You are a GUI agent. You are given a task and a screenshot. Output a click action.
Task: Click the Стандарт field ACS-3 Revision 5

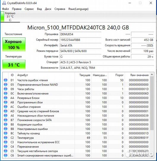tap(107, 62)
